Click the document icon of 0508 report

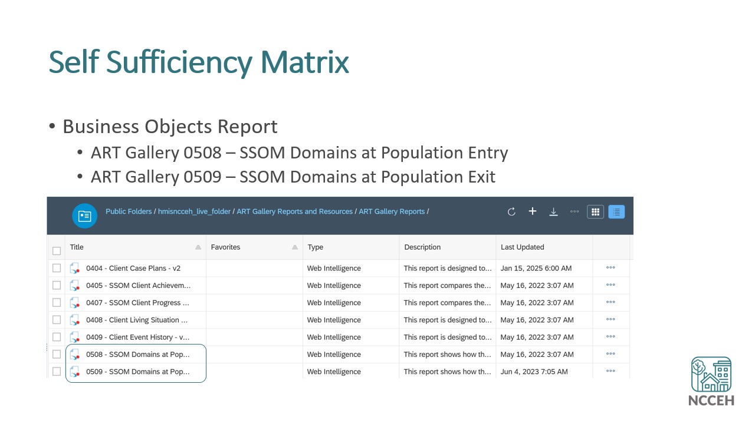point(75,355)
